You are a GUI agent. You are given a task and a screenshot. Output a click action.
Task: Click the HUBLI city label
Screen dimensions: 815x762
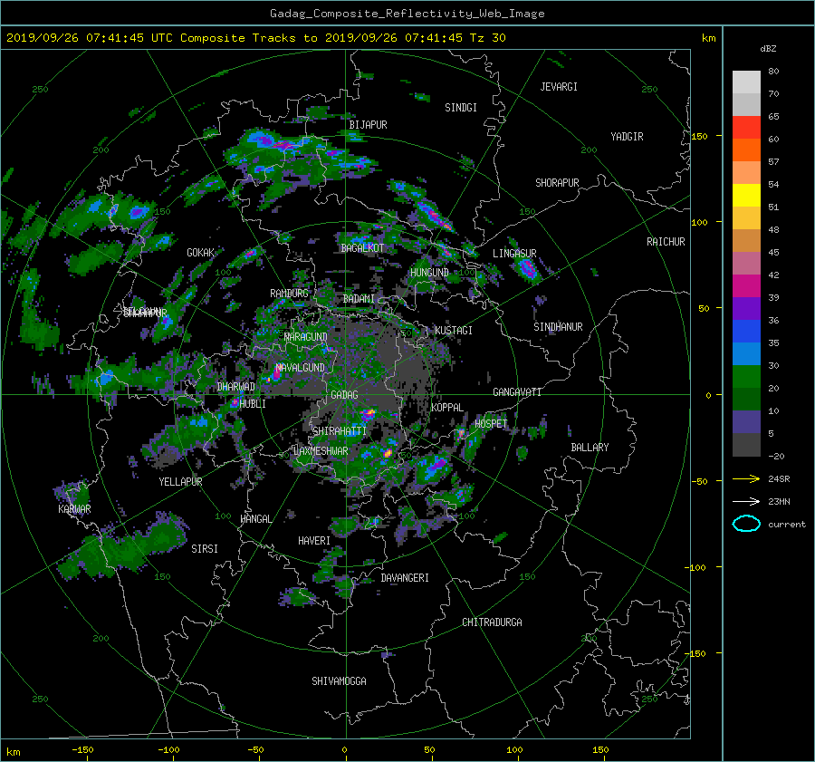coord(253,404)
